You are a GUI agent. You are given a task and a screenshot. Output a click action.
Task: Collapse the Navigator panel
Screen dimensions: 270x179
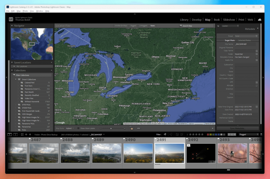[12, 26]
